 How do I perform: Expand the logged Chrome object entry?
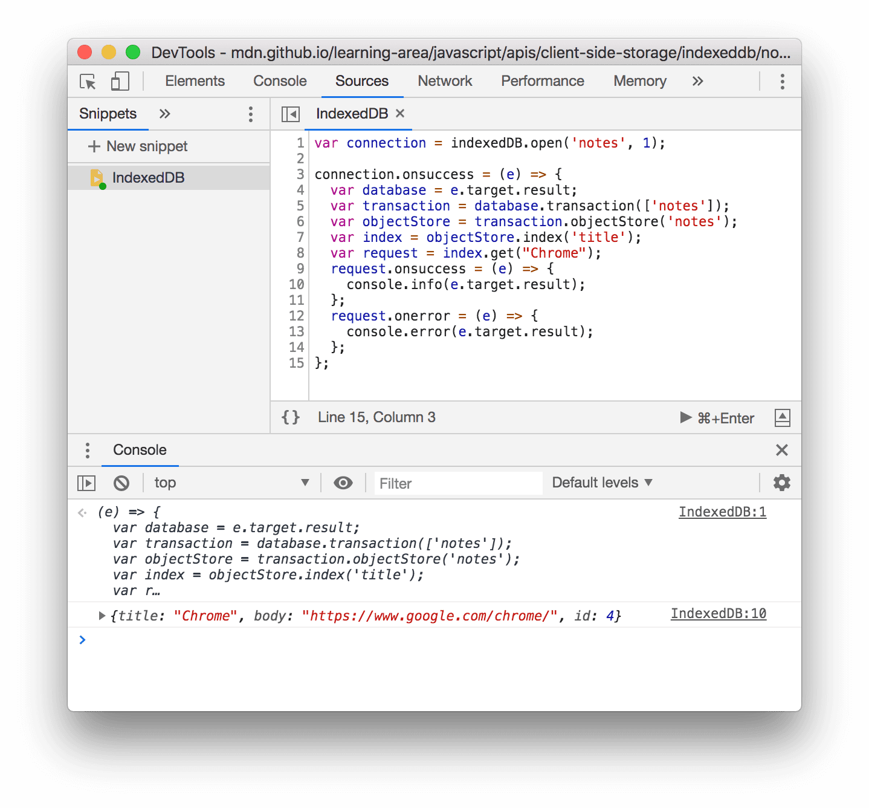click(x=101, y=615)
